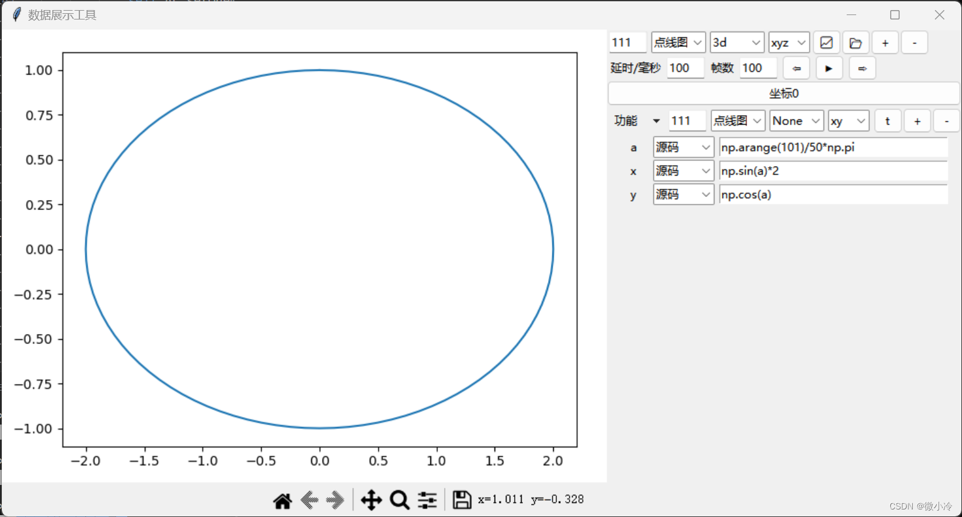Step to the next frame arrow

[x=862, y=68]
